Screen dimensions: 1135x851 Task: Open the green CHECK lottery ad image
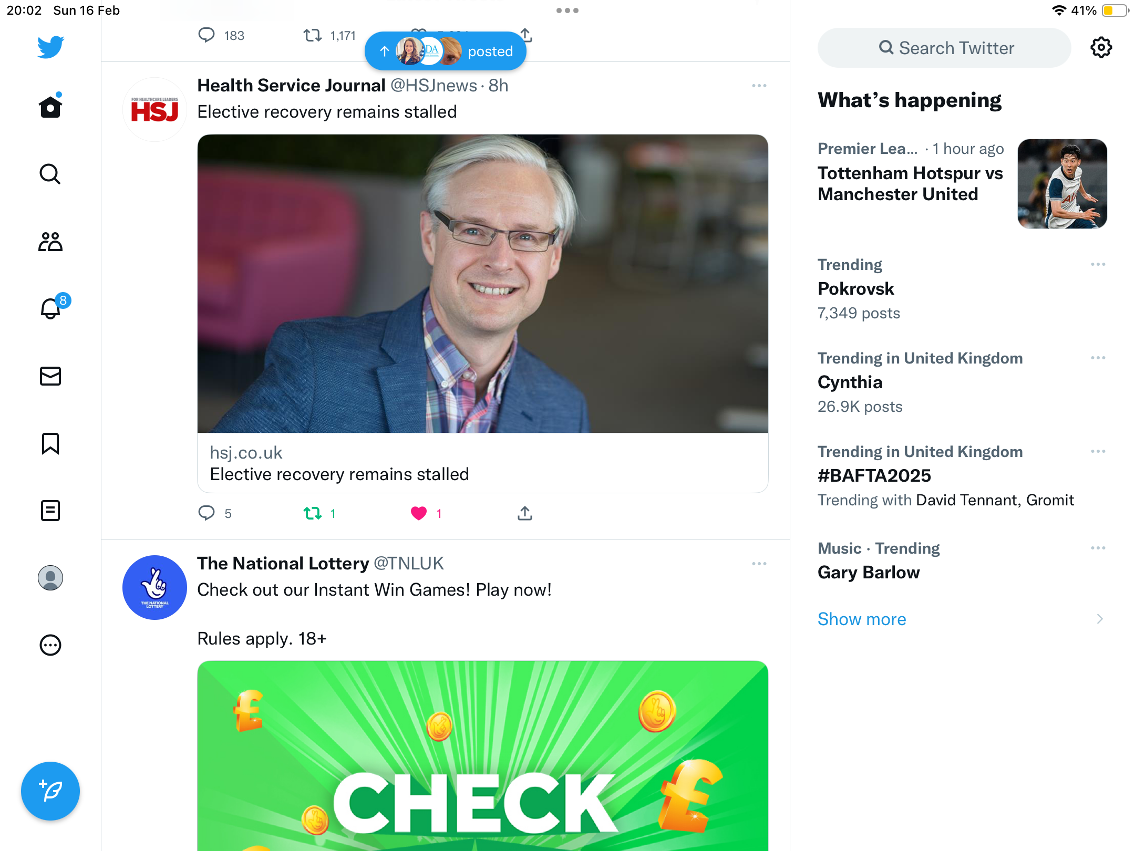[482, 755]
